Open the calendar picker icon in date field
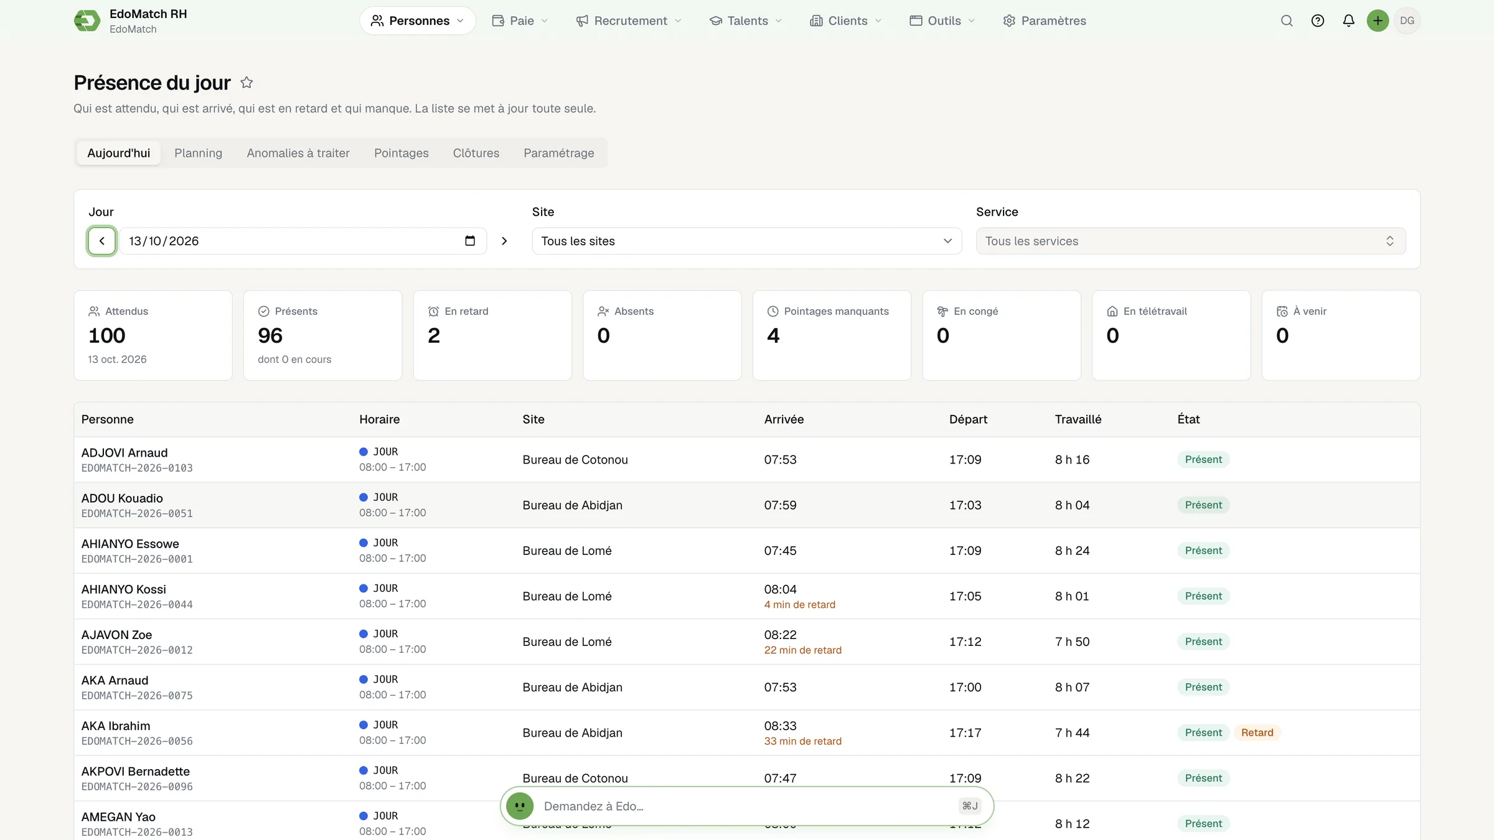 (470, 241)
